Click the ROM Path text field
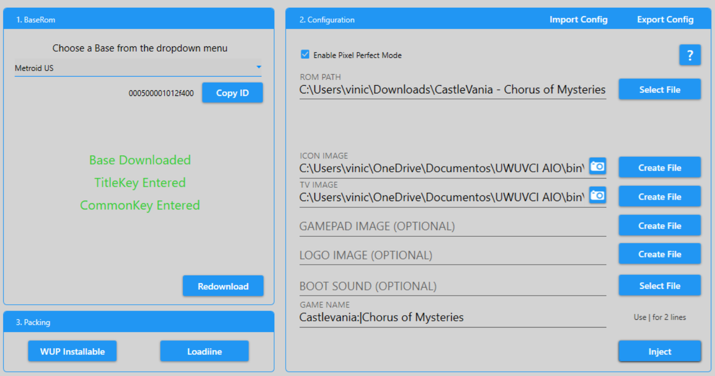 click(x=452, y=90)
